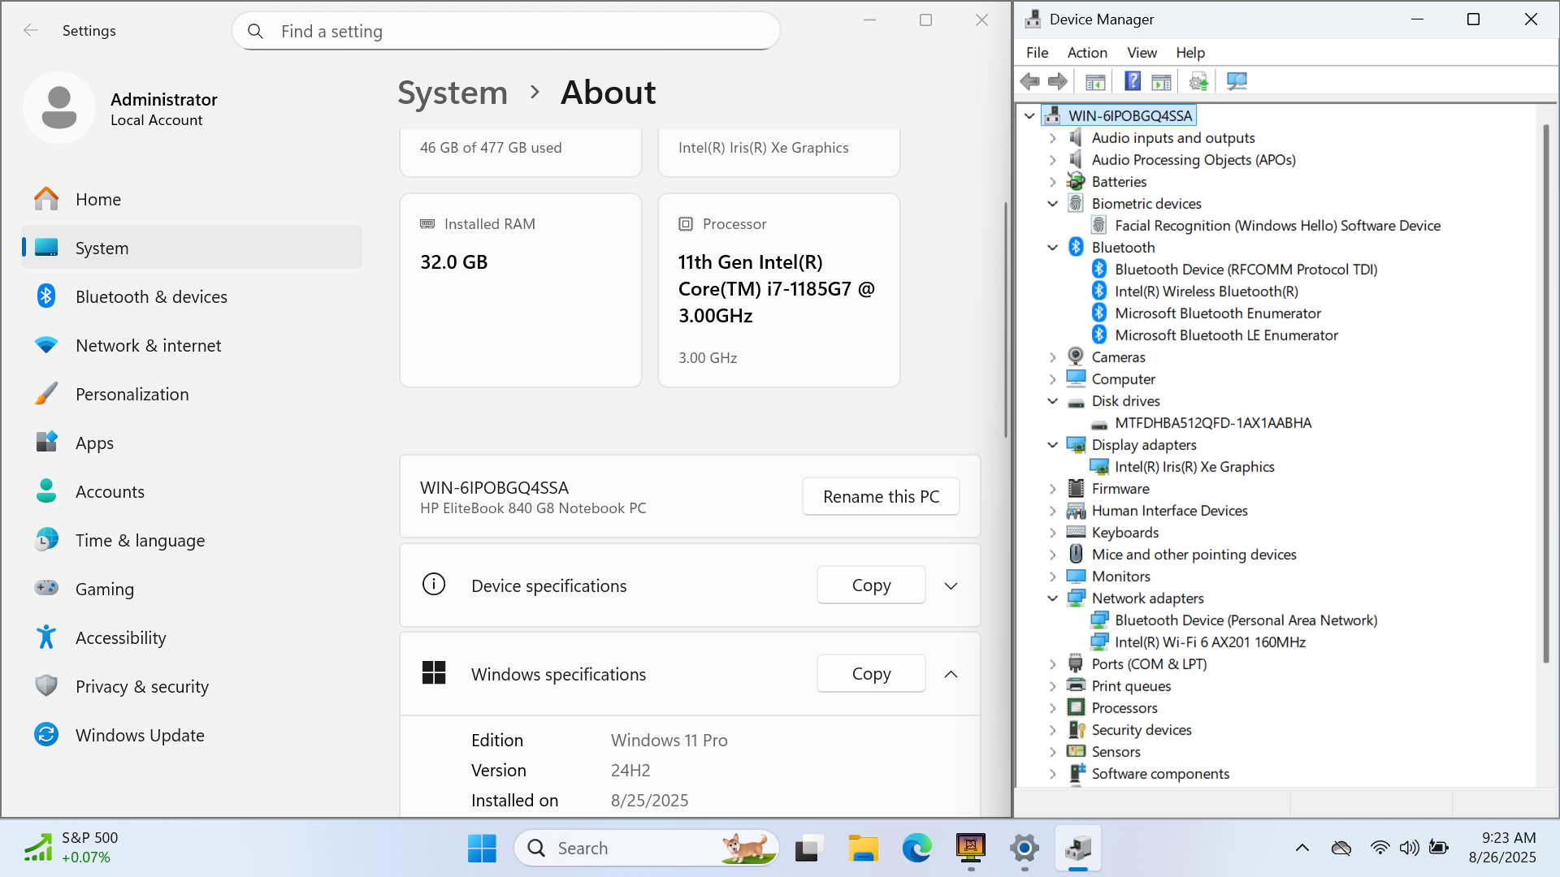Collapse the Biometric devices node
Viewport: 1560px width, 877px height.
(1053, 204)
